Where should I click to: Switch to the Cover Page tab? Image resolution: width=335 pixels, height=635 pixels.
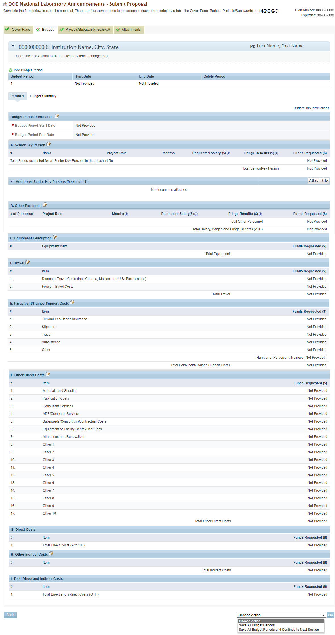tap(18, 30)
